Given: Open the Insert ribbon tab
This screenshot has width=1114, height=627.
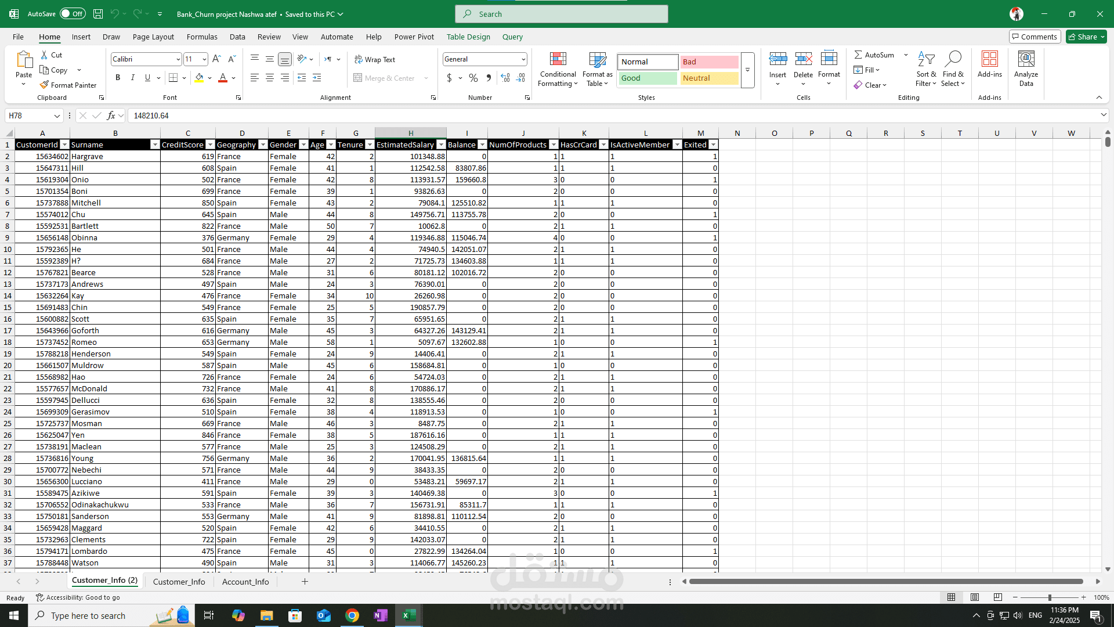Looking at the screenshot, I should (x=81, y=37).
